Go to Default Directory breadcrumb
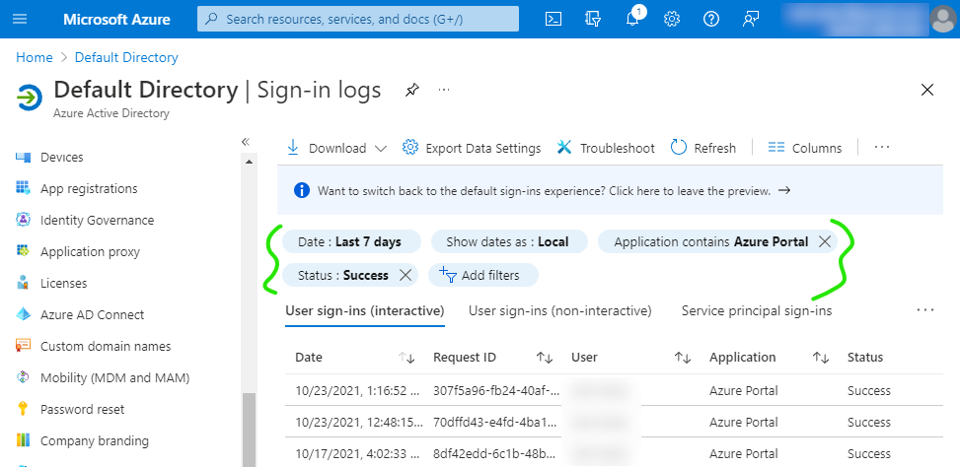 [126, 57]
